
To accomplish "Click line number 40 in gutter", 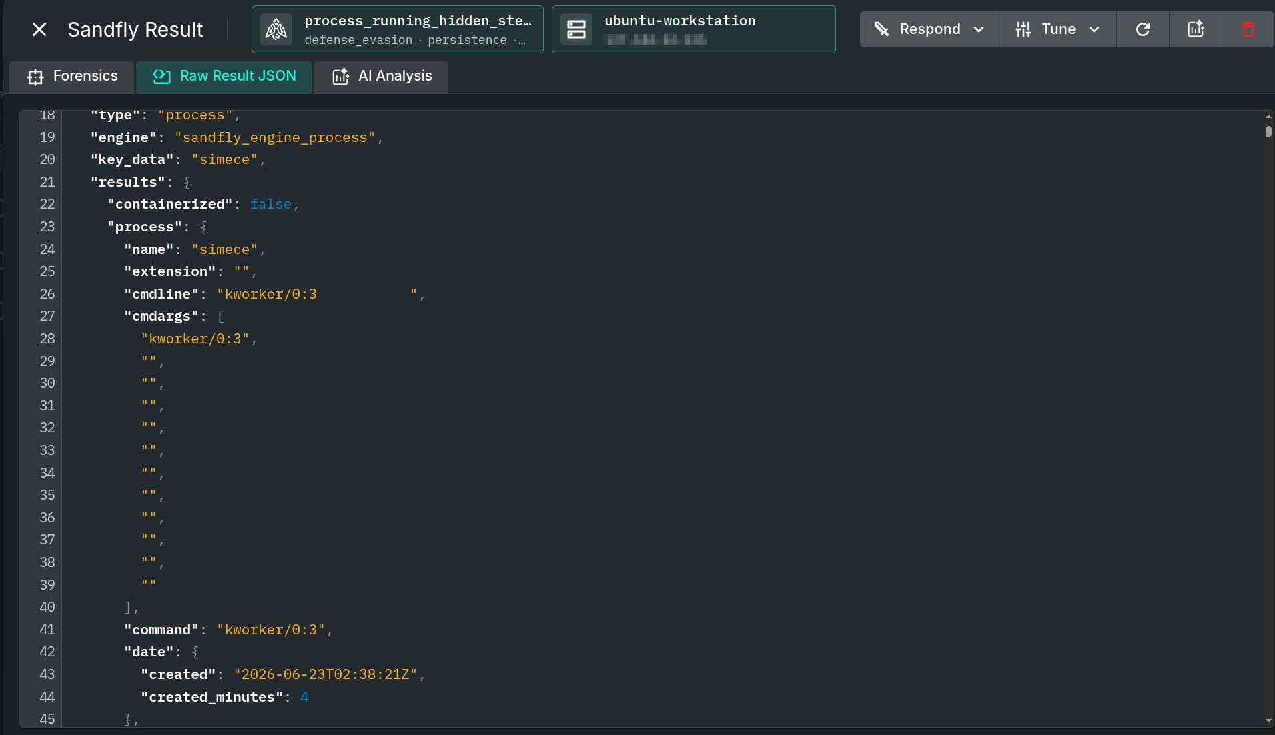I will (x=47, y=607).
